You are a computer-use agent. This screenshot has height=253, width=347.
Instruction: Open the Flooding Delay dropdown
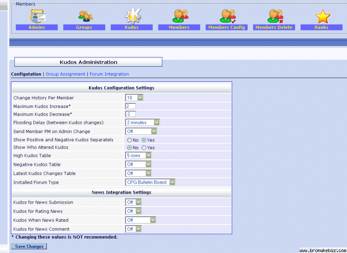tap(143, 123)
